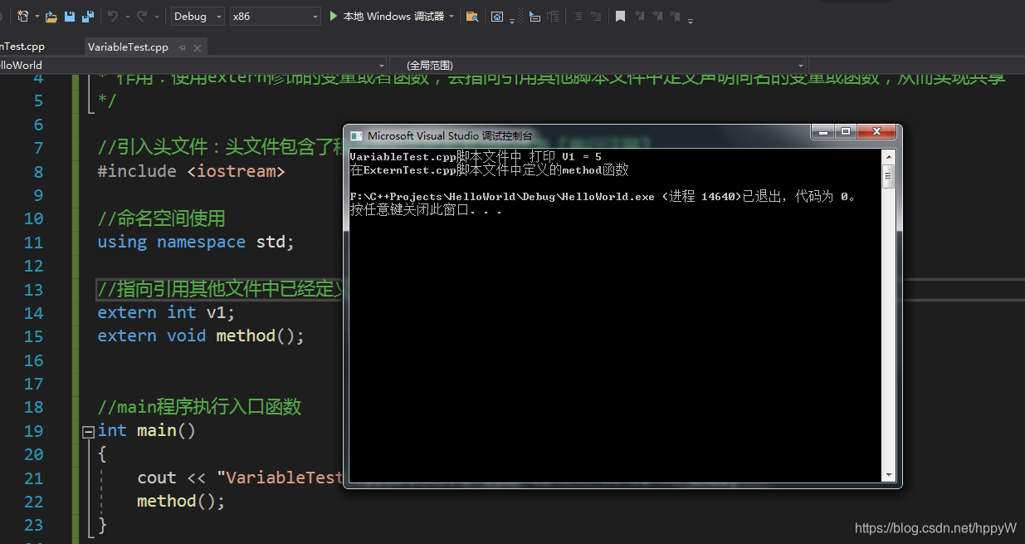
Task: Save the current file with floppy icon
Action: tap(70, 16)
